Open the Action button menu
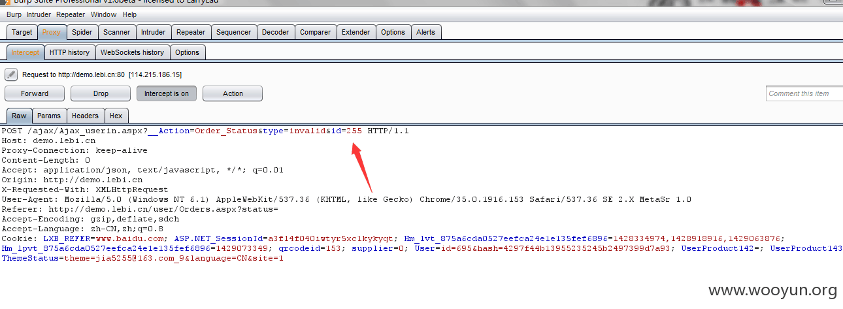The height and width of the screenshot is (309, 843). coord(233,93)
